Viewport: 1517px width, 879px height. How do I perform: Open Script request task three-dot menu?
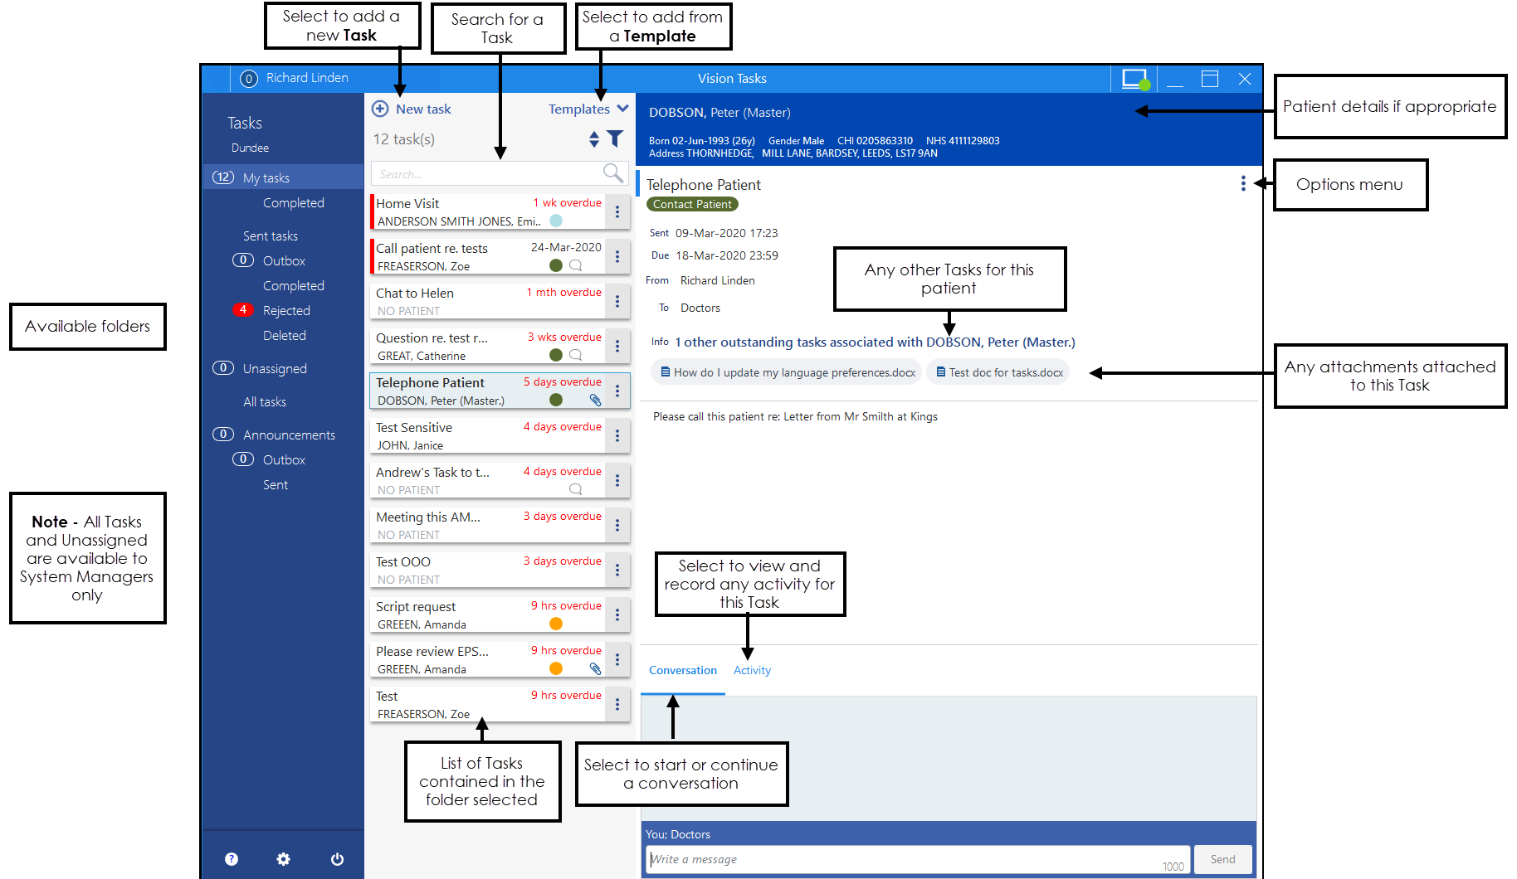[617, 615]
